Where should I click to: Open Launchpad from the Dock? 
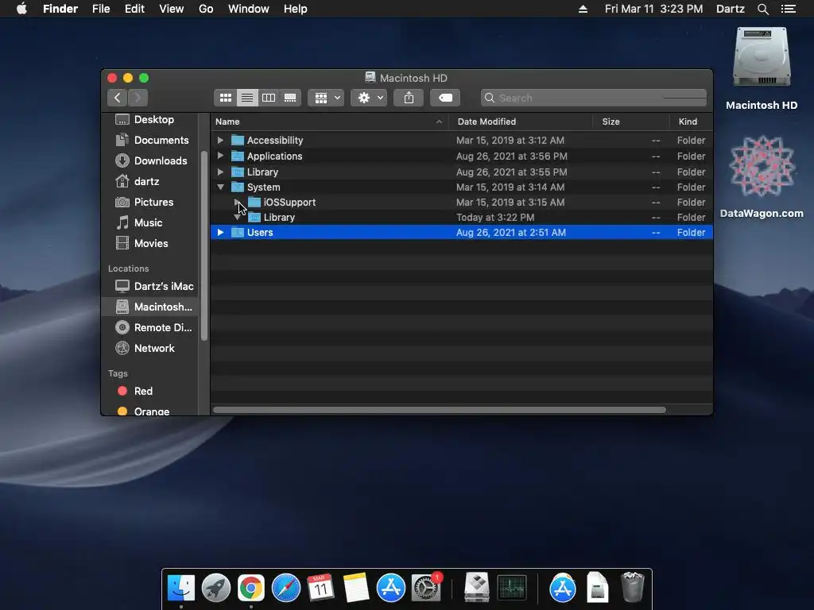[x=216, y=589]
